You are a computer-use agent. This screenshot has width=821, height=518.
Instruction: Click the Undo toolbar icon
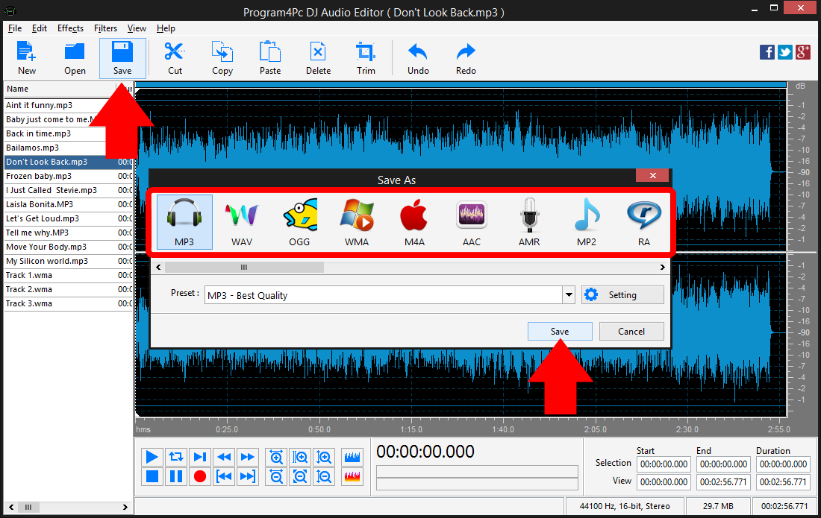417,57
